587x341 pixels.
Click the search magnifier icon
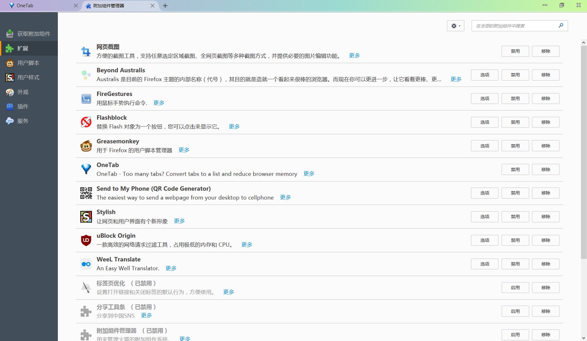tap(561, 26)
